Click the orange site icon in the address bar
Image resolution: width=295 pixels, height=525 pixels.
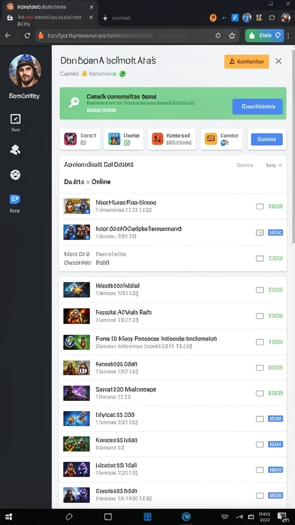[41, 35]
